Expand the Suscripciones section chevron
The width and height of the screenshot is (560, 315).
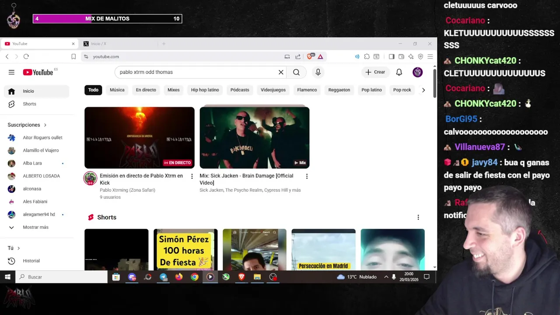[45, 125]
